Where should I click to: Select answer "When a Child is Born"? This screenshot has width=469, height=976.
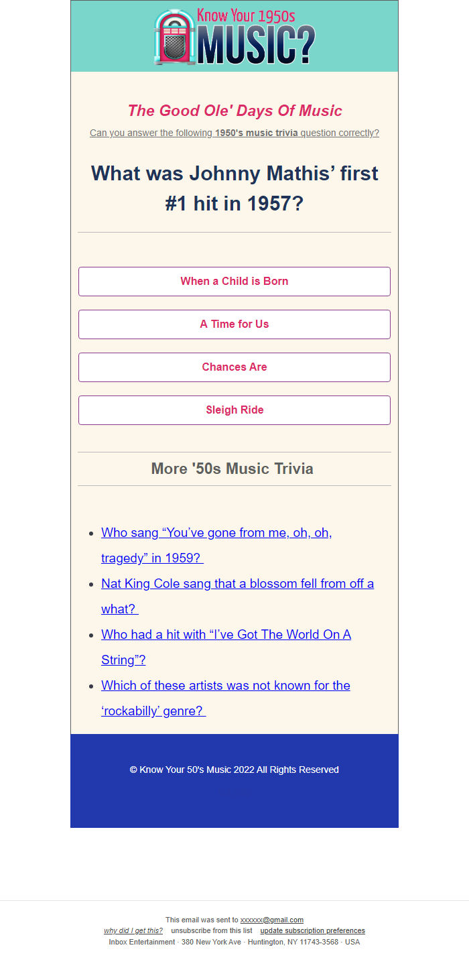click(234, 282)
